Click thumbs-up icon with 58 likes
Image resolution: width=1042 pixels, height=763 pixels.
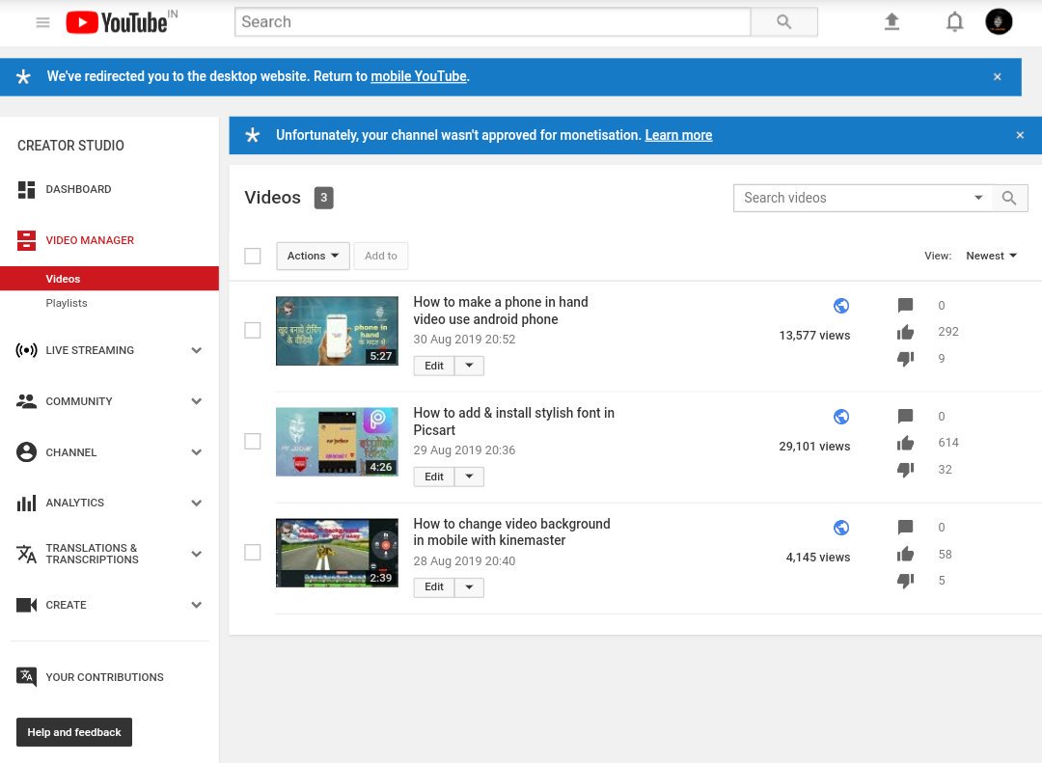(905, 555)
